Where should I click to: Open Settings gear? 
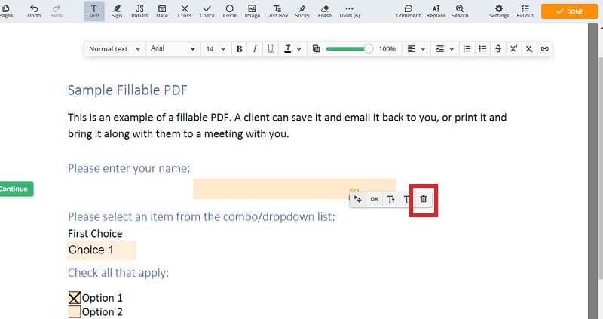pos(499,11)
